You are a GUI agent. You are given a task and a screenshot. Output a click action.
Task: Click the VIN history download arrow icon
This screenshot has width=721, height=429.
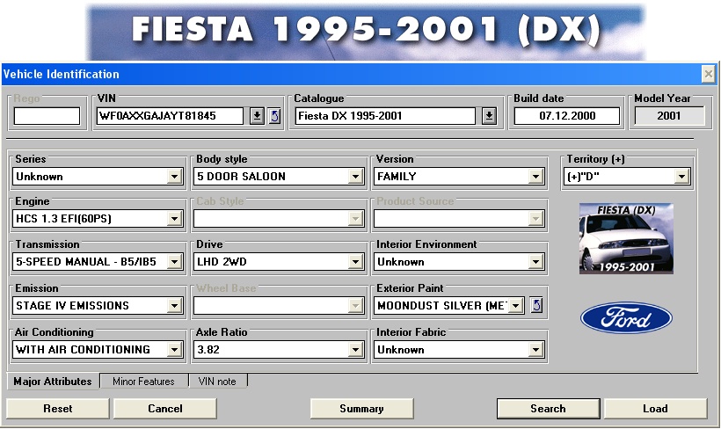pyautogui.click(x=257, y=116)
